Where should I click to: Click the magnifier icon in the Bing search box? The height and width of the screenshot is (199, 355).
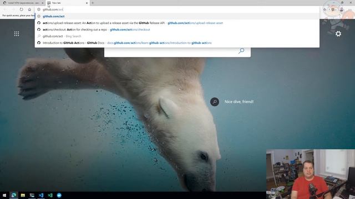241,50
